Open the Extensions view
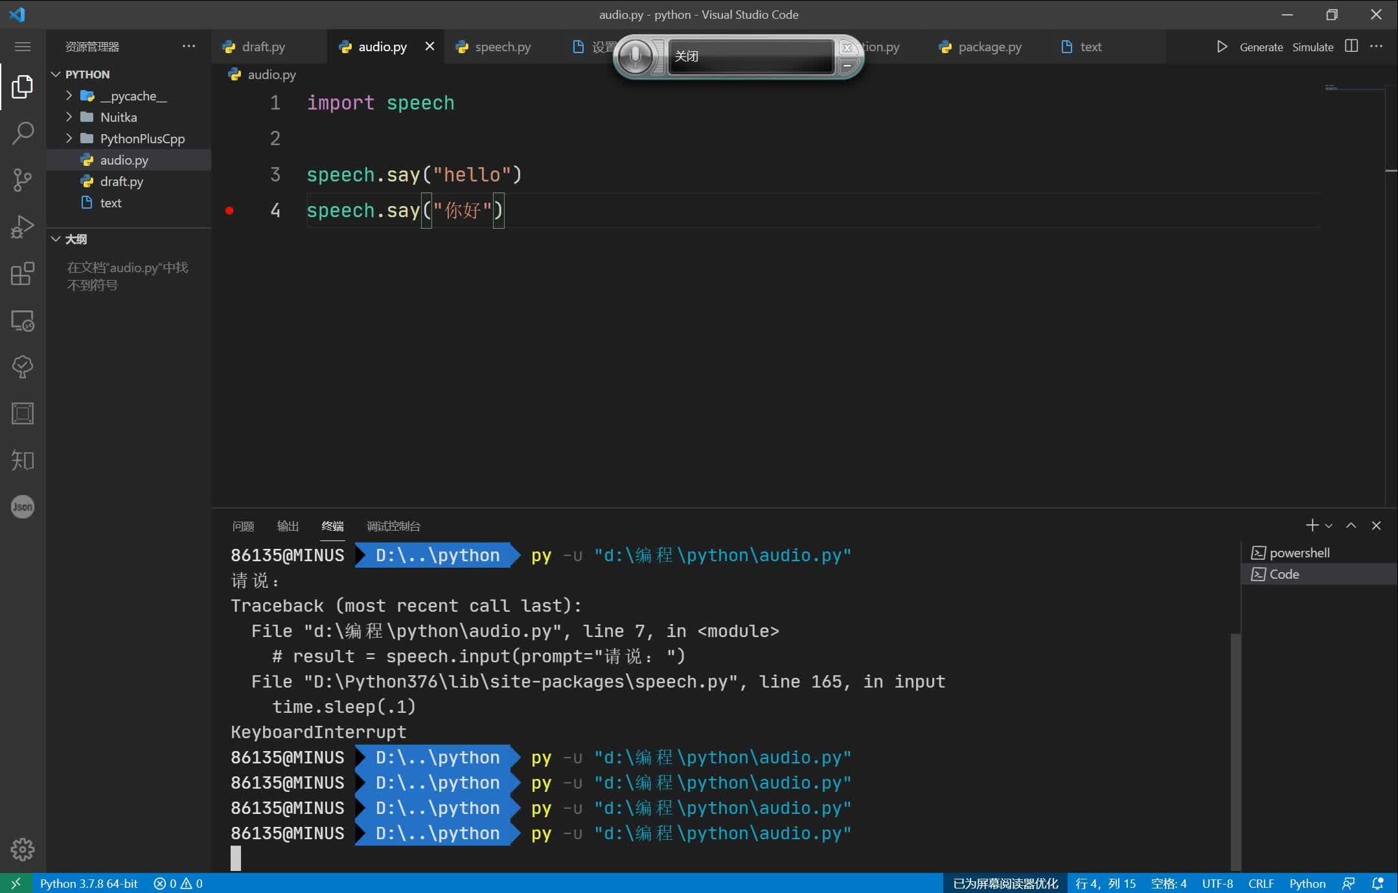The height and width of the screenshot is (893, 1398). coord(23,274)
